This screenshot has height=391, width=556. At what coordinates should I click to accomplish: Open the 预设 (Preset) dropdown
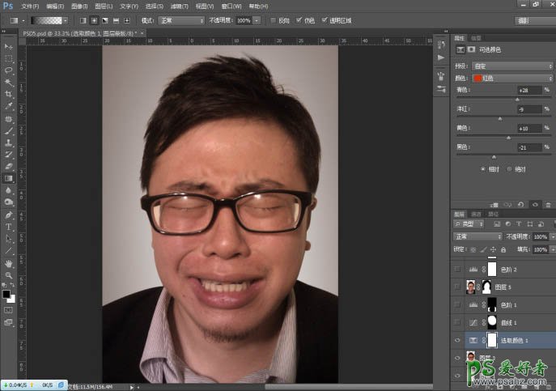click(511, 66)
